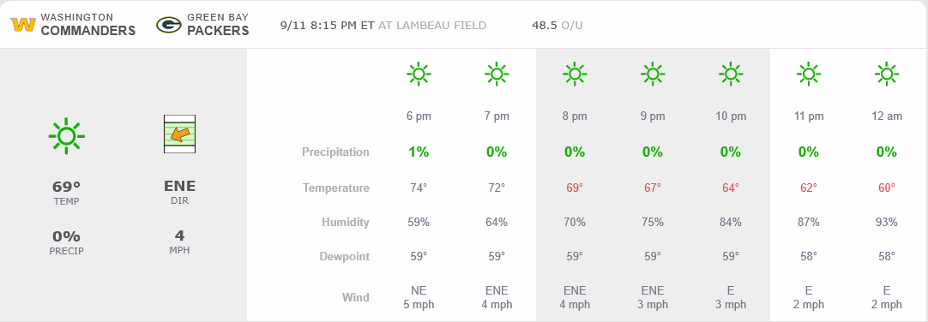Screen dimensions: 928x322
Task: Click the 1% precipitation value at 6 pm
Action: 419,152
